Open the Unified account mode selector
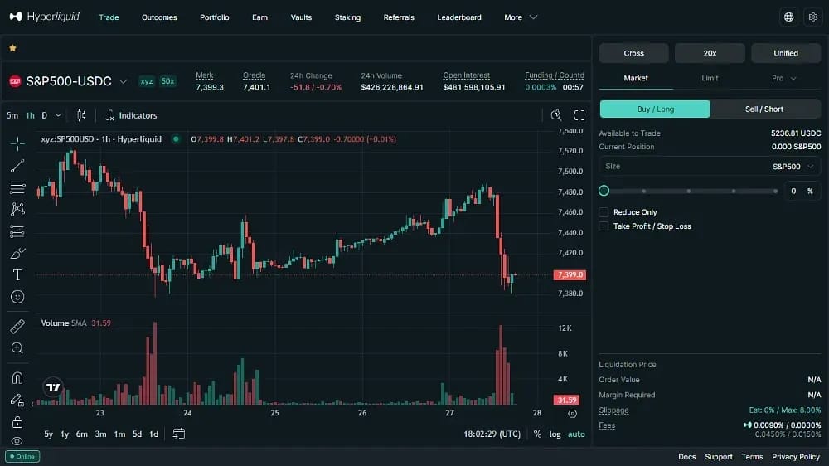 786,53
